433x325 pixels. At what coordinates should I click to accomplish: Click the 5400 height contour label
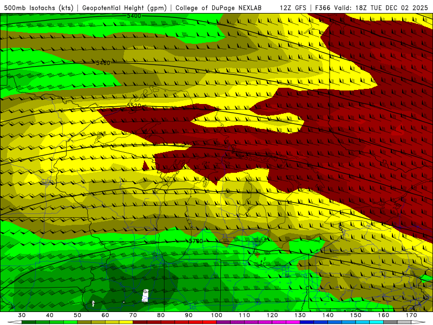[x=134, y=16]
